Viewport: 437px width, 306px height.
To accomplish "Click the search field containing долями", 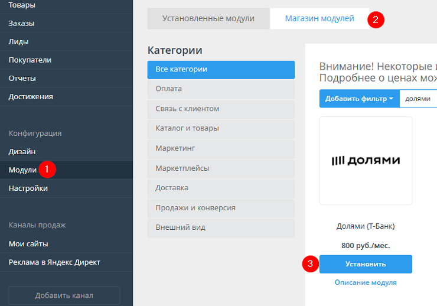I will pyautogui.click(x=419, y=99).
